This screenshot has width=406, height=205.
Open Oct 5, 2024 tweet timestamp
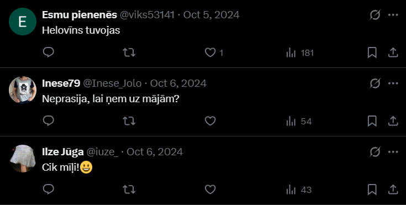[x=211, y=15]
